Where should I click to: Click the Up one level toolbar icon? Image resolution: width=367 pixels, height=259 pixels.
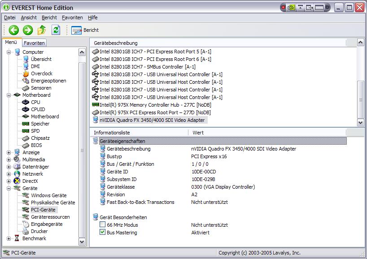(x=42, y=30)
